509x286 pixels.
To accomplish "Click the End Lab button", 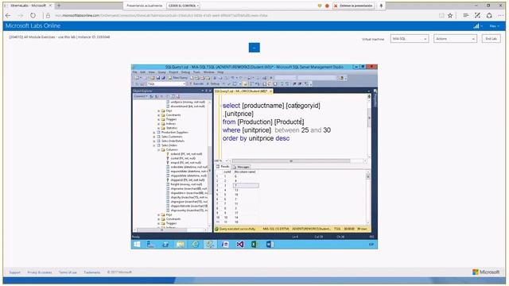I will click(491, 39).
